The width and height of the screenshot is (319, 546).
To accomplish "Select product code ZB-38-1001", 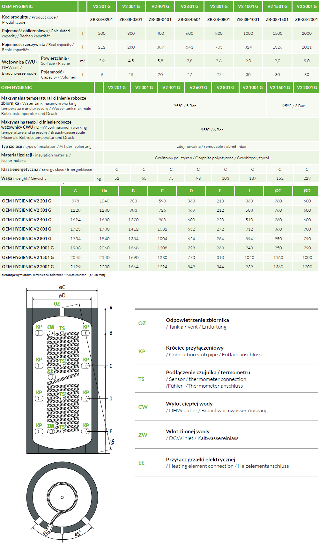I will click(x=248, y=19).
